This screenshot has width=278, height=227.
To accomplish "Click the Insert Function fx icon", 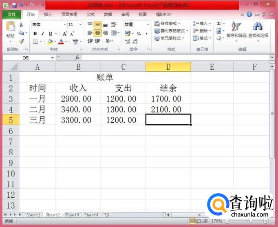I will click(x=77, y=58).
